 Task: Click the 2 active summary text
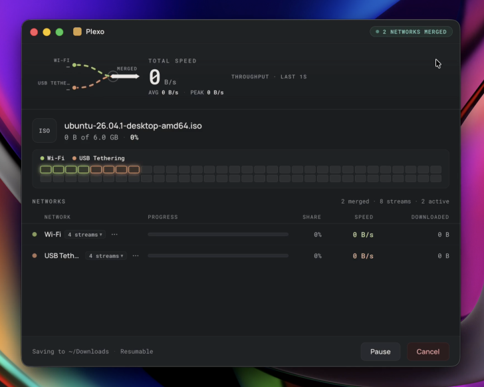(435, 201)
